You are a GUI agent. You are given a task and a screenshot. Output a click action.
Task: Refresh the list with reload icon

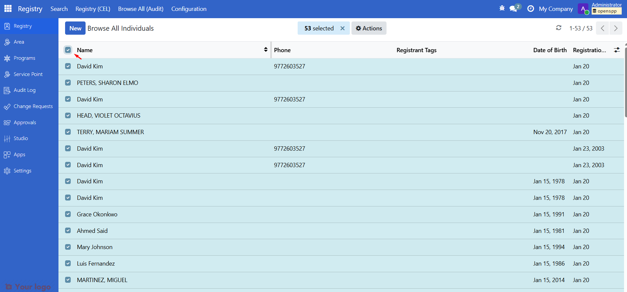pos(559,28)
